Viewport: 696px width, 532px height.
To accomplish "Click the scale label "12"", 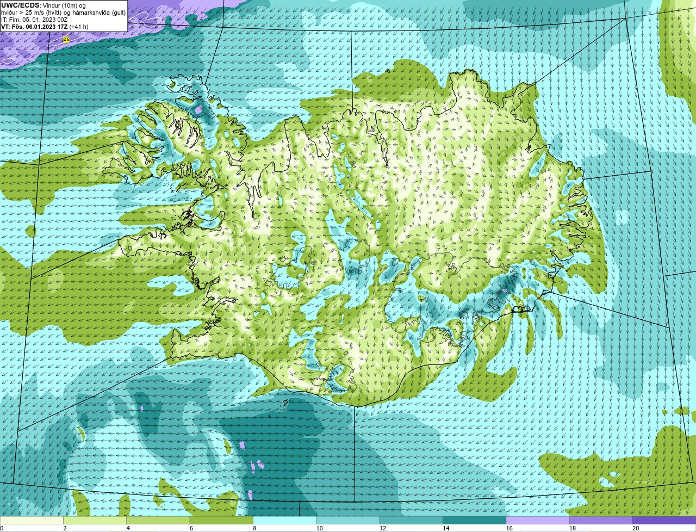I will point(383,528).
